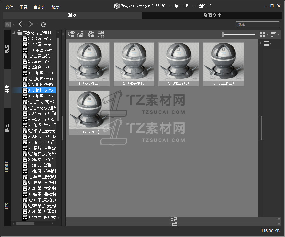Select material thumbnail 3 (VRayMtl)
The height and width of the screenshot is (237, 285).
click(179, 64)
